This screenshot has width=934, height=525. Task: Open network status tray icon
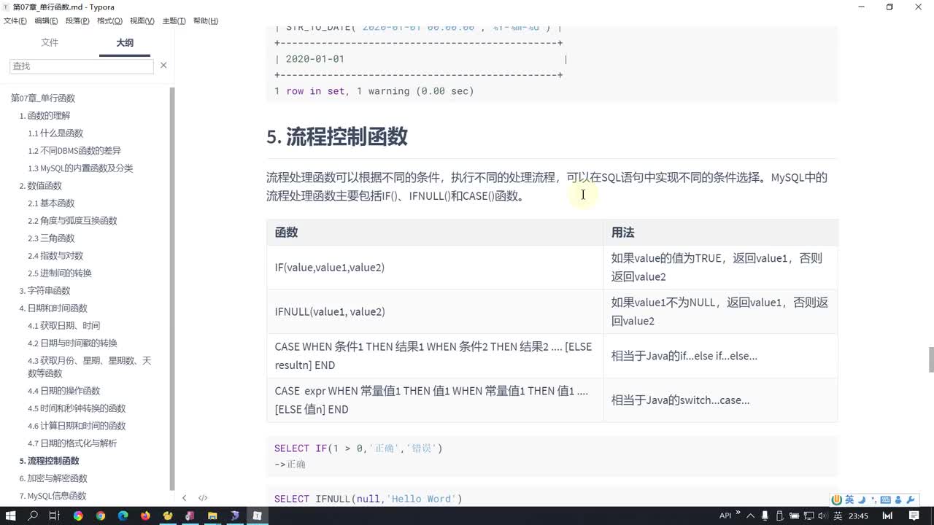click(x=809, y=516)
